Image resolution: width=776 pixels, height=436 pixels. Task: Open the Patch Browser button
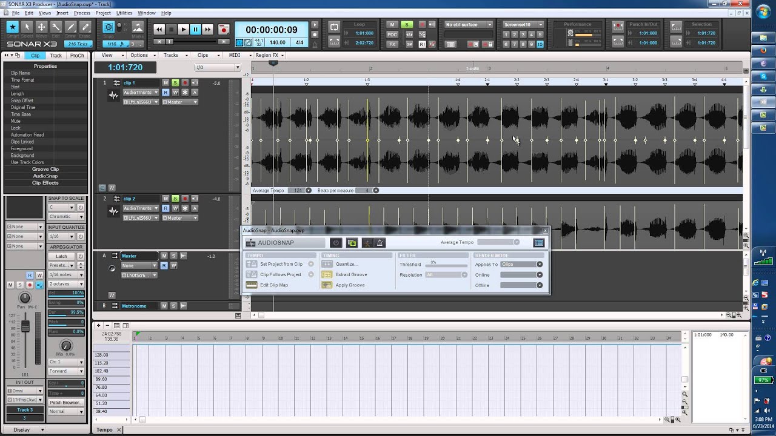pos(65,402)
